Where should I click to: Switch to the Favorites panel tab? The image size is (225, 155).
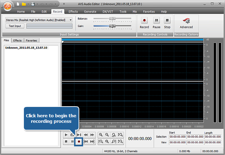pyautogui.click(x=31, y=40)
